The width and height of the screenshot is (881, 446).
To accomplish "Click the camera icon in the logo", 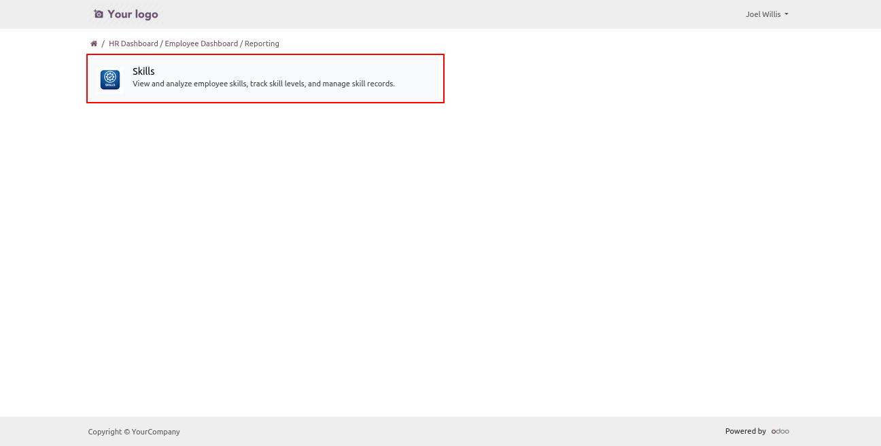I will 99,14.
